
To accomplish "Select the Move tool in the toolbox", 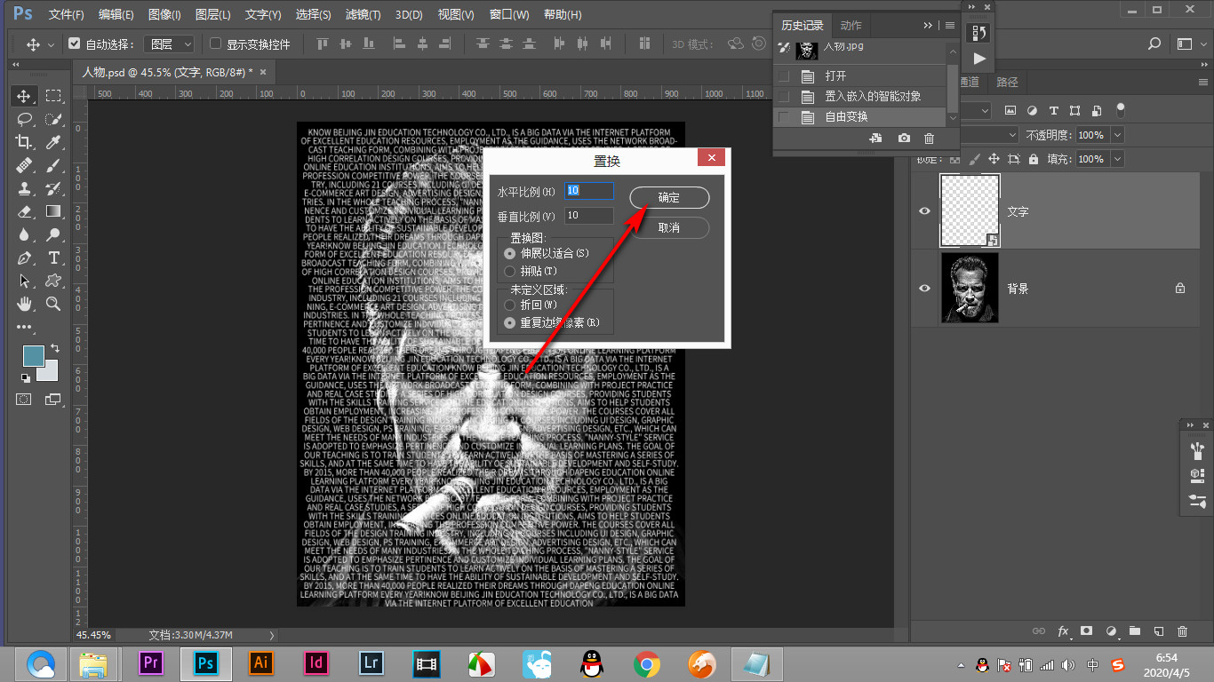I will tap(24, 96).
